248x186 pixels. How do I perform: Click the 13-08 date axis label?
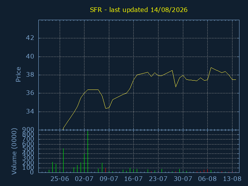[x=232, y=179]
